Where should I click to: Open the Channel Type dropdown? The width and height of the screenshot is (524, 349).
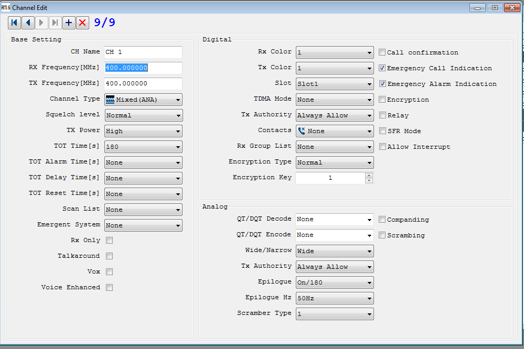click(x=143, y=100)
